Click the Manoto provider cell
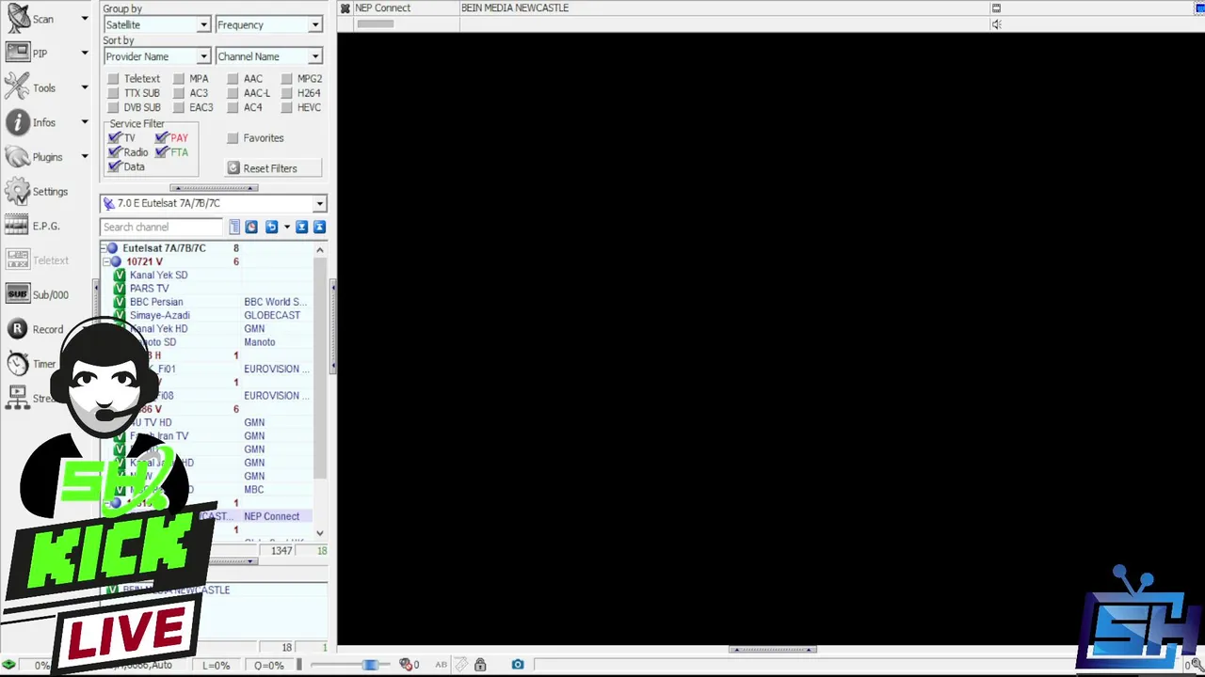The width and height of the screenshot is (1205, 677). tap(260, 342)
